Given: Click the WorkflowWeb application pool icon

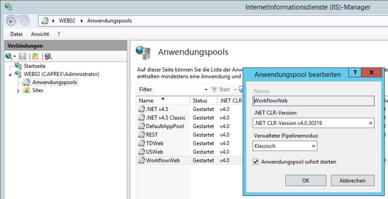Looking at the screenshot, I should [141, 160].
